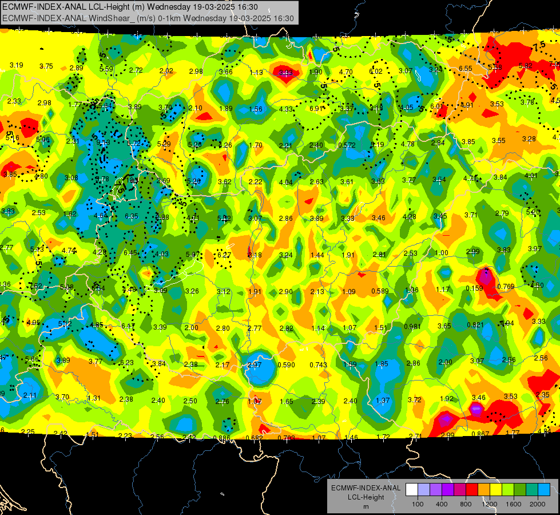Click the wind shear value '0.589'

(x=380, y=291)
